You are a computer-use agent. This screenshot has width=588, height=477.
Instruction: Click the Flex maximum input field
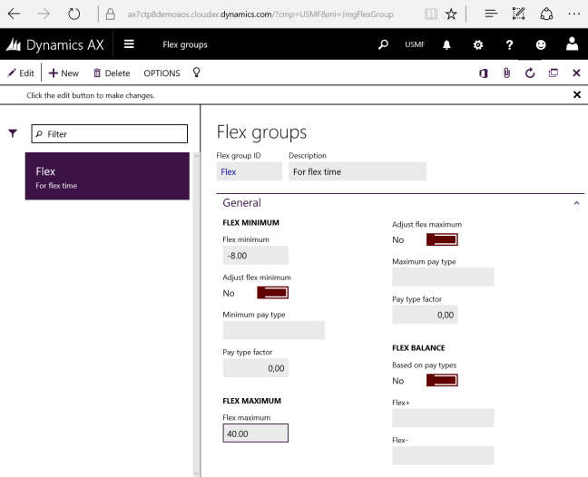255,433
